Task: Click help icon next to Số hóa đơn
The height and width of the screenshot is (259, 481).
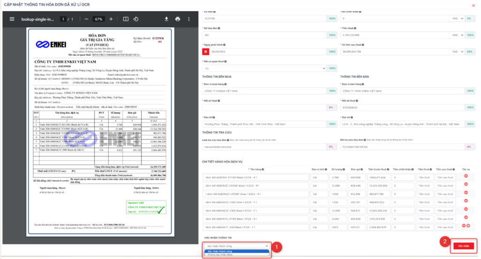Action: [219, 28]
